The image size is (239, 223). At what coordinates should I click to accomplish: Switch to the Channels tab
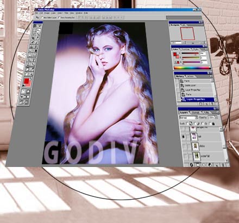pyautogui.click(x=195, y=113)
